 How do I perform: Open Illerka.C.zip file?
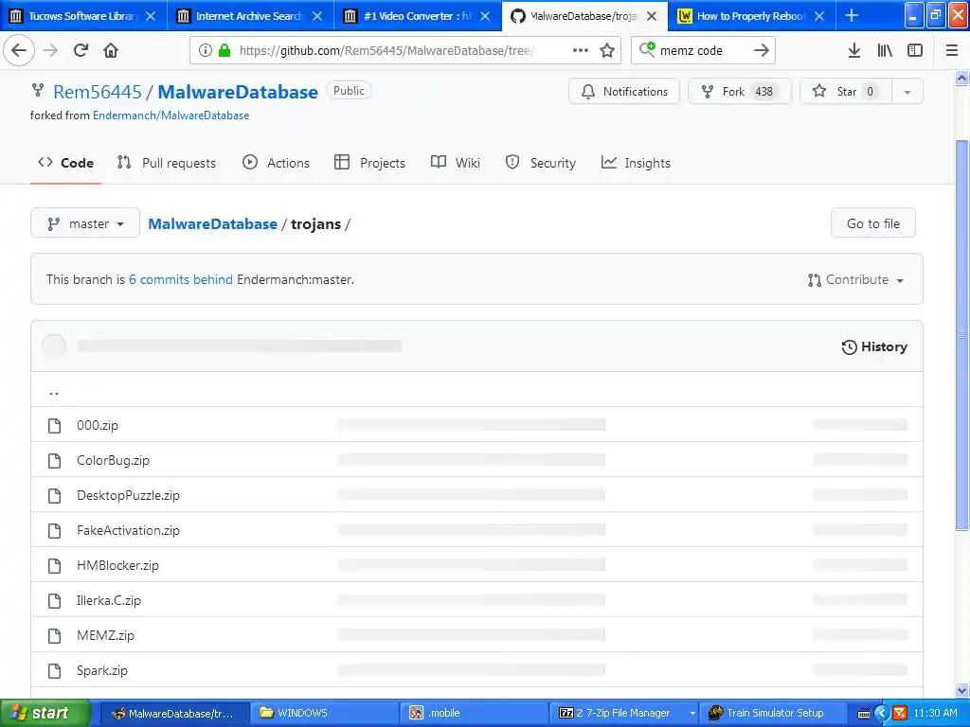pyautogui.click(x=108, y=600)
